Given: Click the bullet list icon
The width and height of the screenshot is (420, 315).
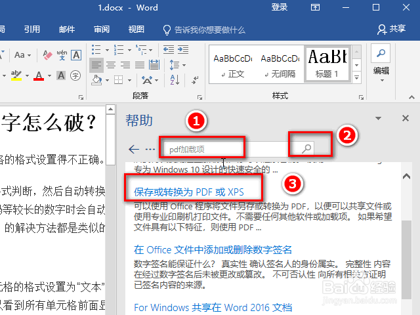Looking at the screenshot, I should [x=96, y=50].
